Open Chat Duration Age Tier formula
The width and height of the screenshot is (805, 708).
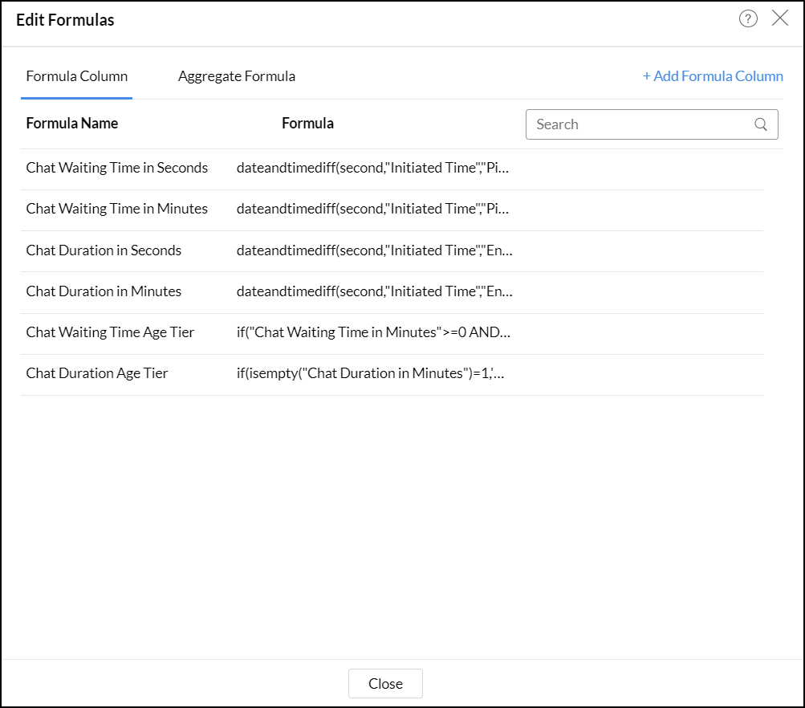pos(97,373)
